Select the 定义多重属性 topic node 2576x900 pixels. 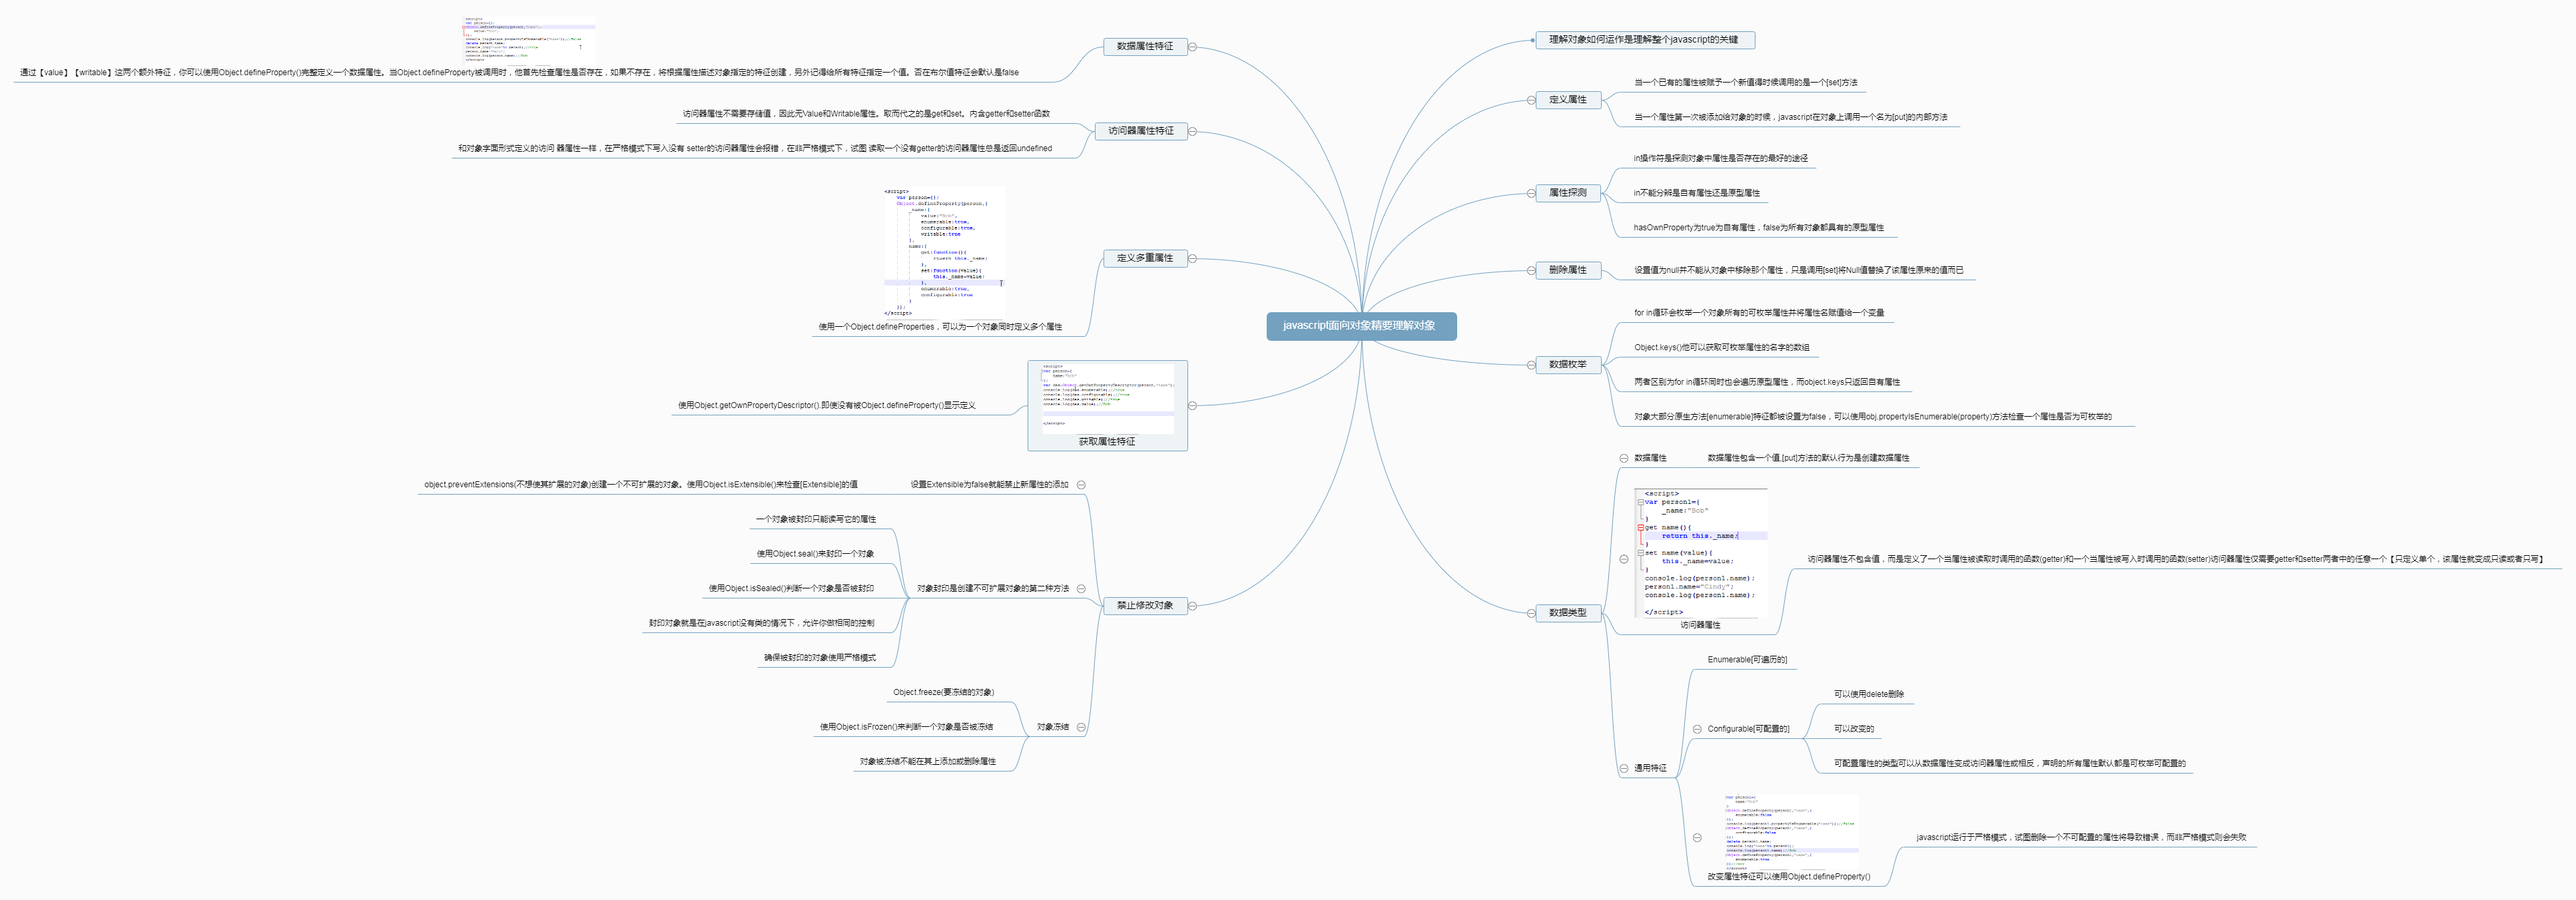(1145, 258)
